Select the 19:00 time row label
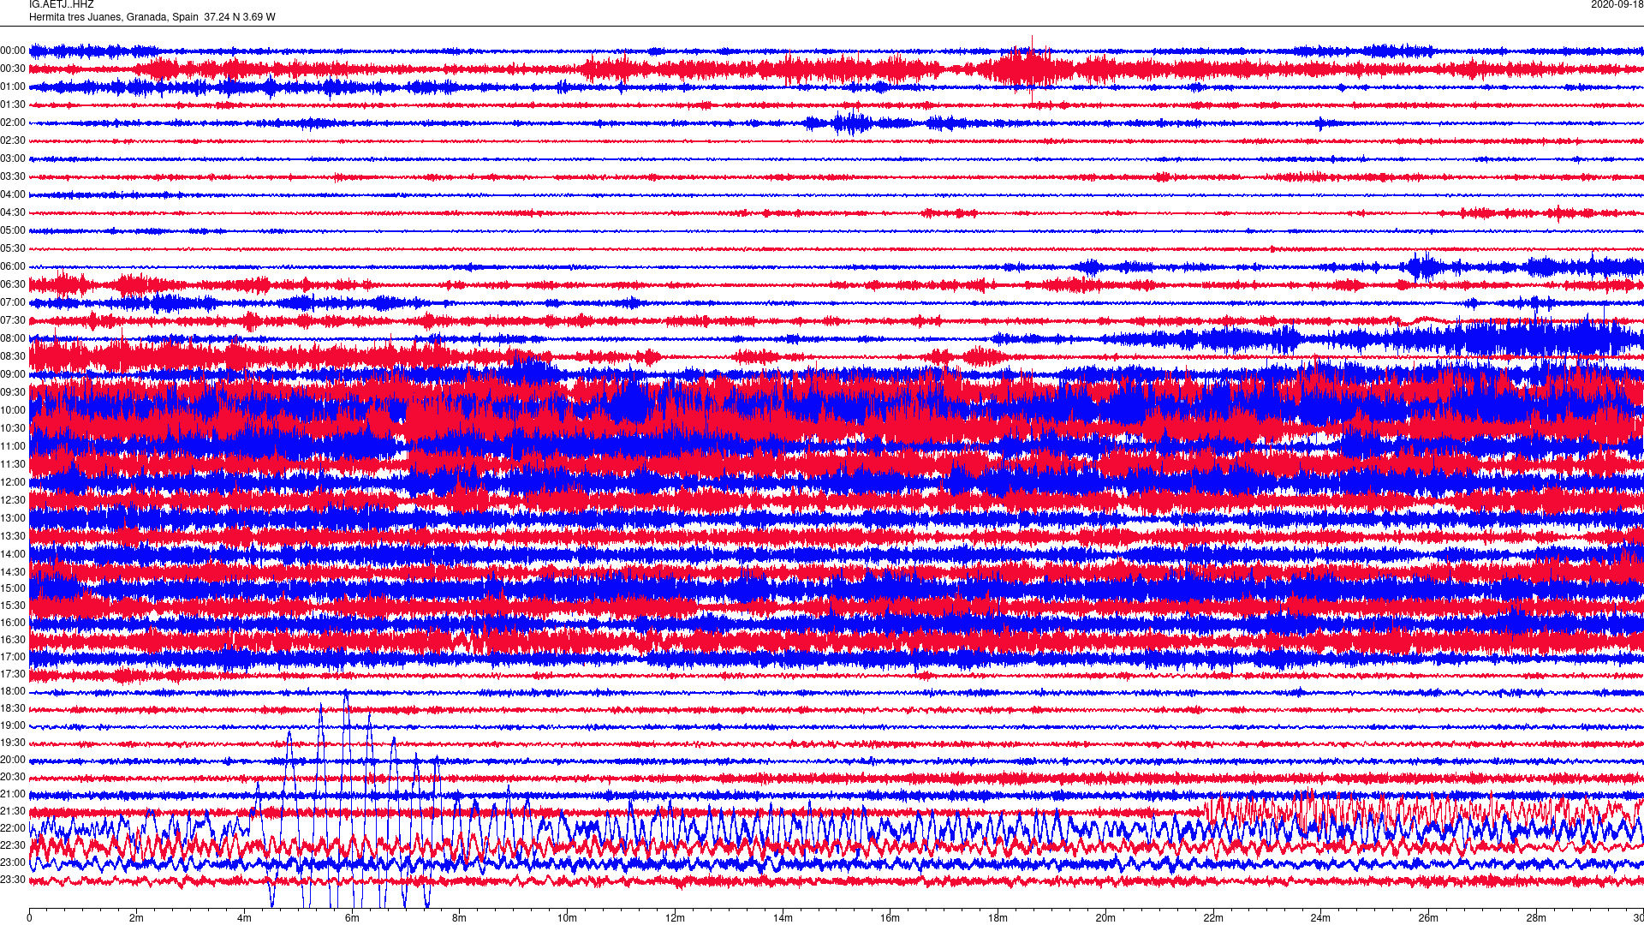This screenshot has width=1644, height=925. click(x=13, y=726)
